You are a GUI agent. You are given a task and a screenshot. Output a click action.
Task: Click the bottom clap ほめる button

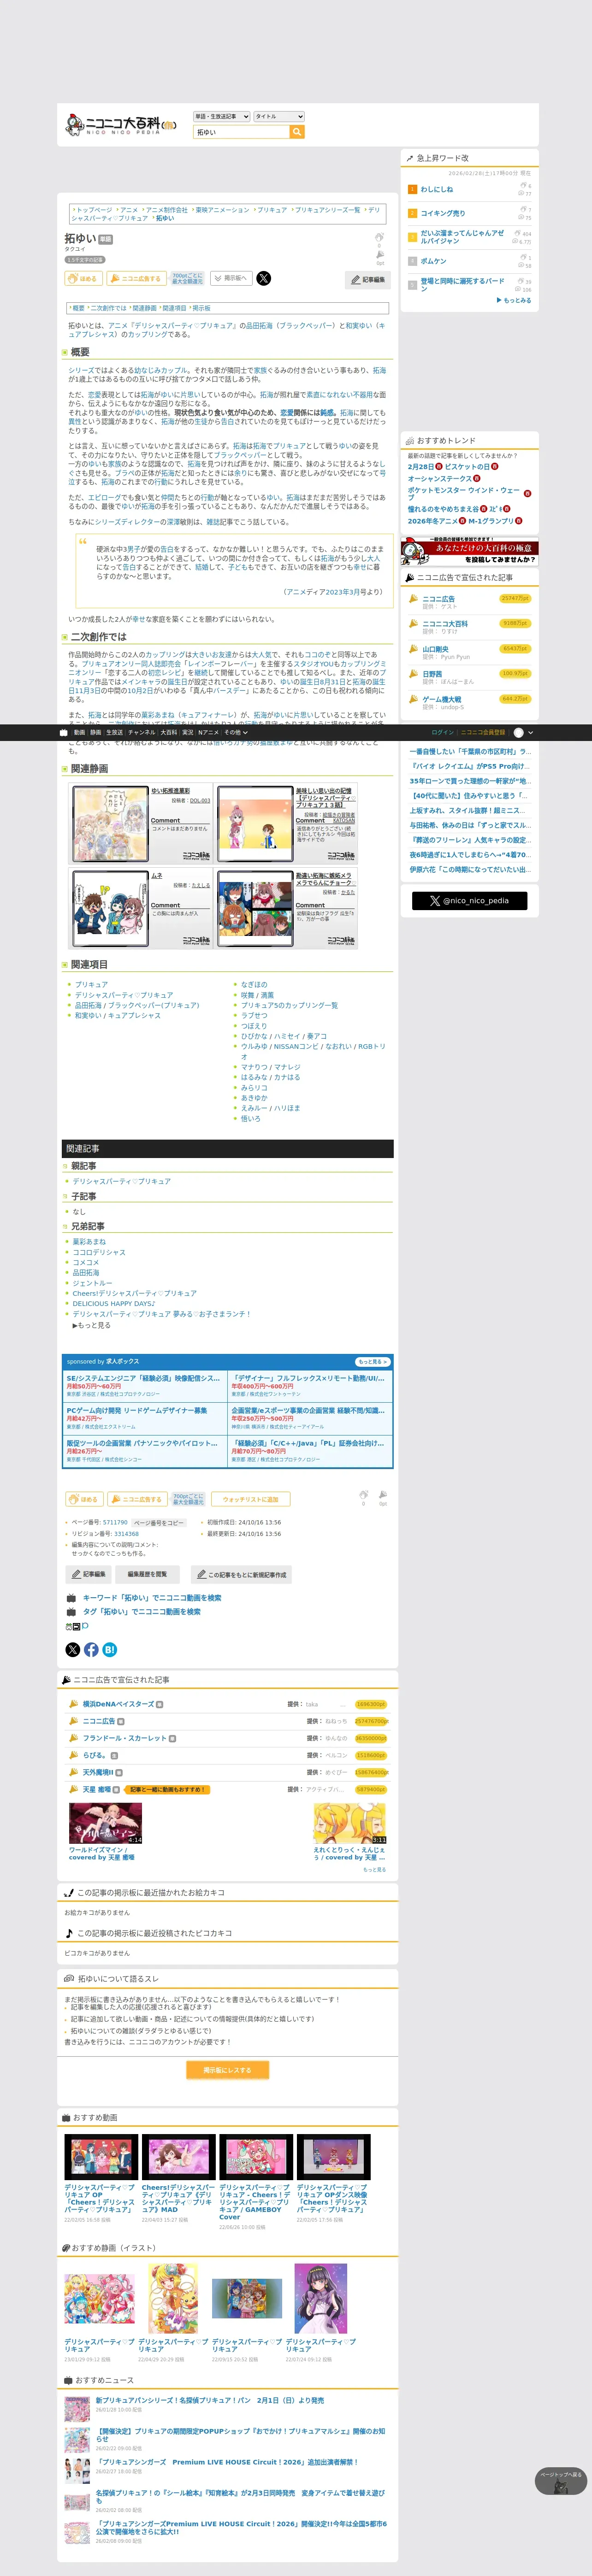click(84, 1499)
